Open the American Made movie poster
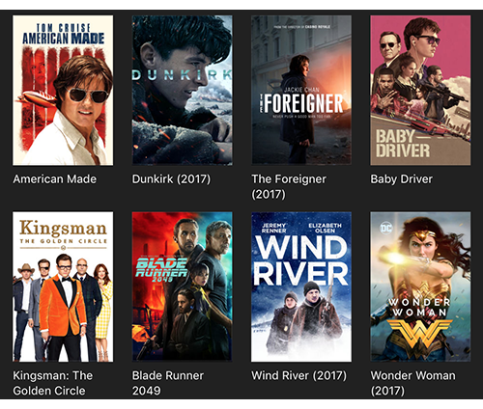 point(63,91)
